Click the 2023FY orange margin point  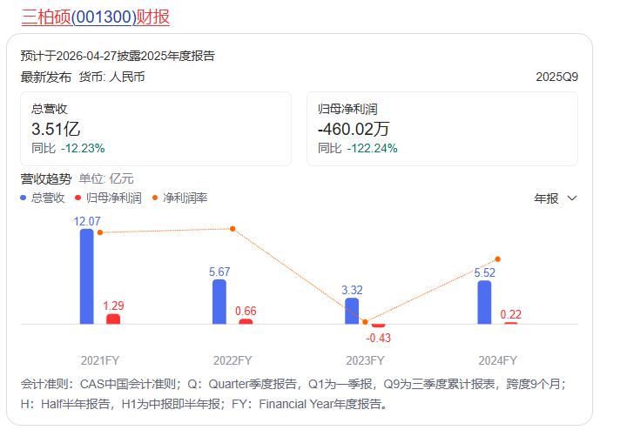tap(365, 322)
